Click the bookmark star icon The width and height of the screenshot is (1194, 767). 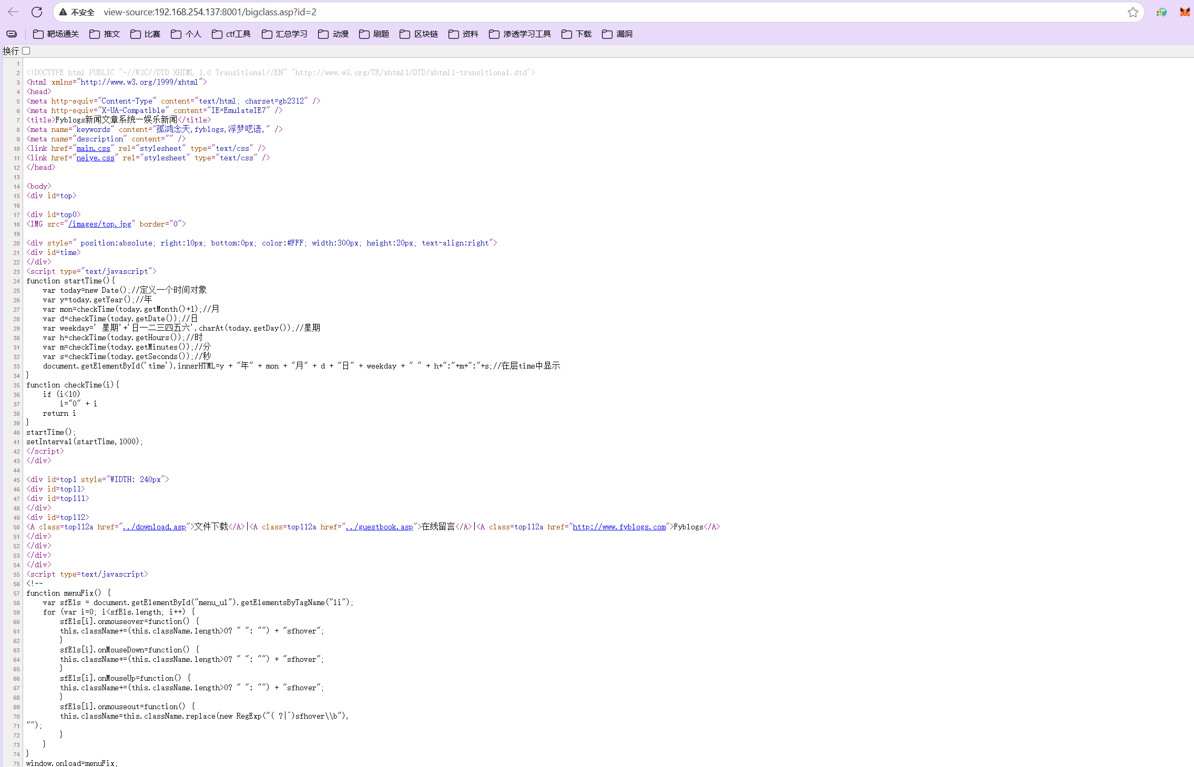1132,12
